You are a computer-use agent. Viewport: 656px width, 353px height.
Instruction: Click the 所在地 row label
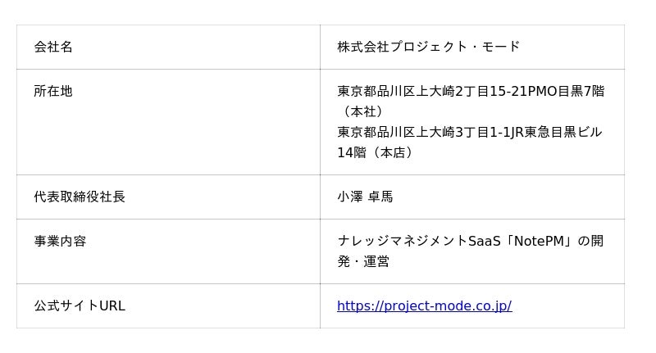pos(53,92)
